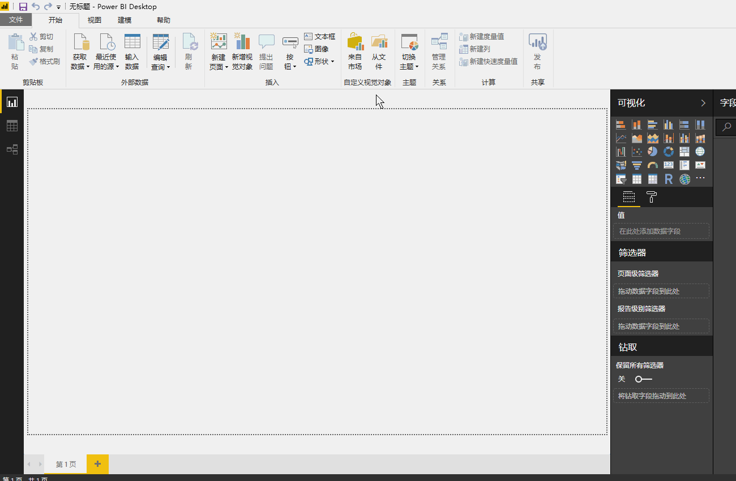736x481 pixels.
Task: Undo the last action
Action: 36,7
